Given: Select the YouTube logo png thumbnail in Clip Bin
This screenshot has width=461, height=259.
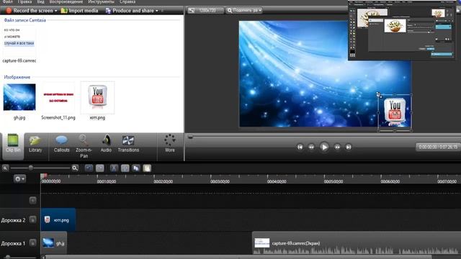Looking at the screenshot, I should tap(98, 98).
